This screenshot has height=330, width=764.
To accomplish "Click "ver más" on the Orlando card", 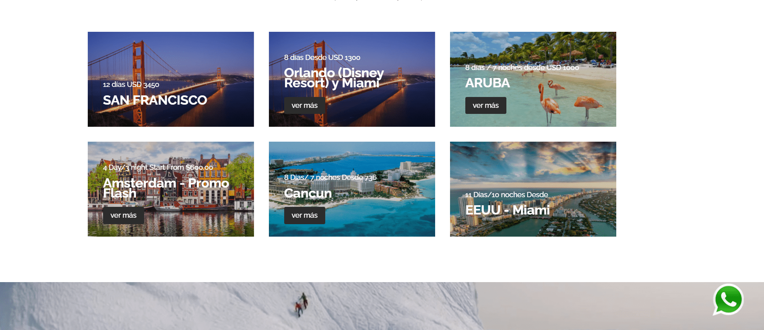I will click(305, 105).
